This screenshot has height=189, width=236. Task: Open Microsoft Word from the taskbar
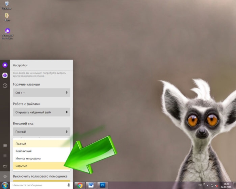[x=91, y=185]
